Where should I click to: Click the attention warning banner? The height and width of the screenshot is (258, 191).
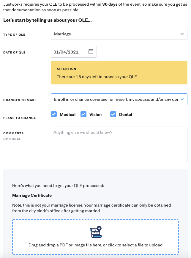[119, 73]
